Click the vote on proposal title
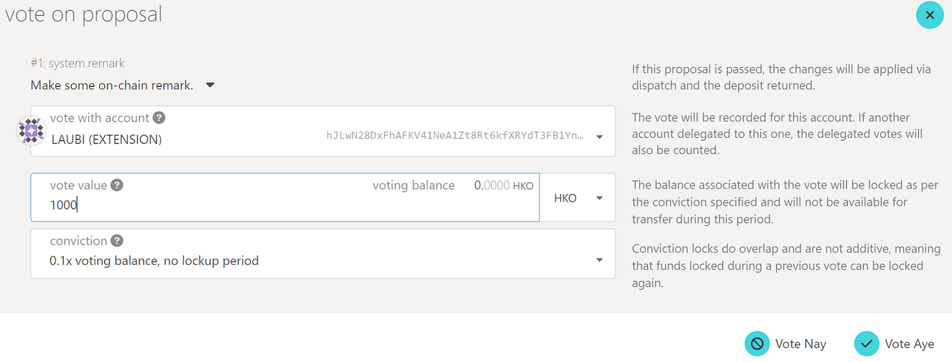 pos(83,14)
